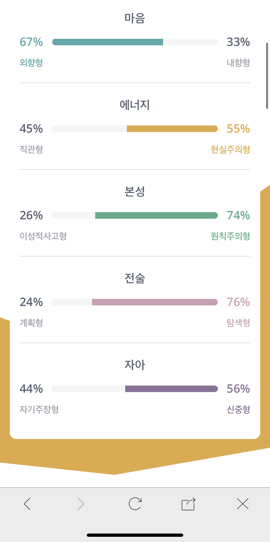Tap the home indicator bar at bottom
The height and width of the screenshot is (542, 270).
pos(135,535)
